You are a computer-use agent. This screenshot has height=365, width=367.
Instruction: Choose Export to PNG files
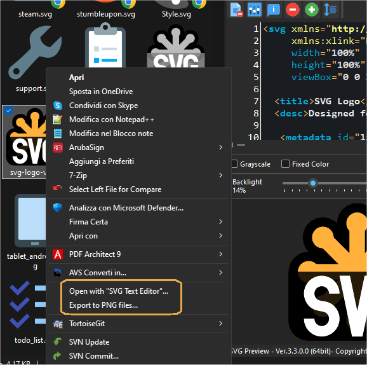pos(138,305)
